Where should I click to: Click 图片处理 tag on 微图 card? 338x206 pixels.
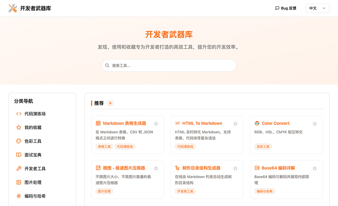pos(104,191)
